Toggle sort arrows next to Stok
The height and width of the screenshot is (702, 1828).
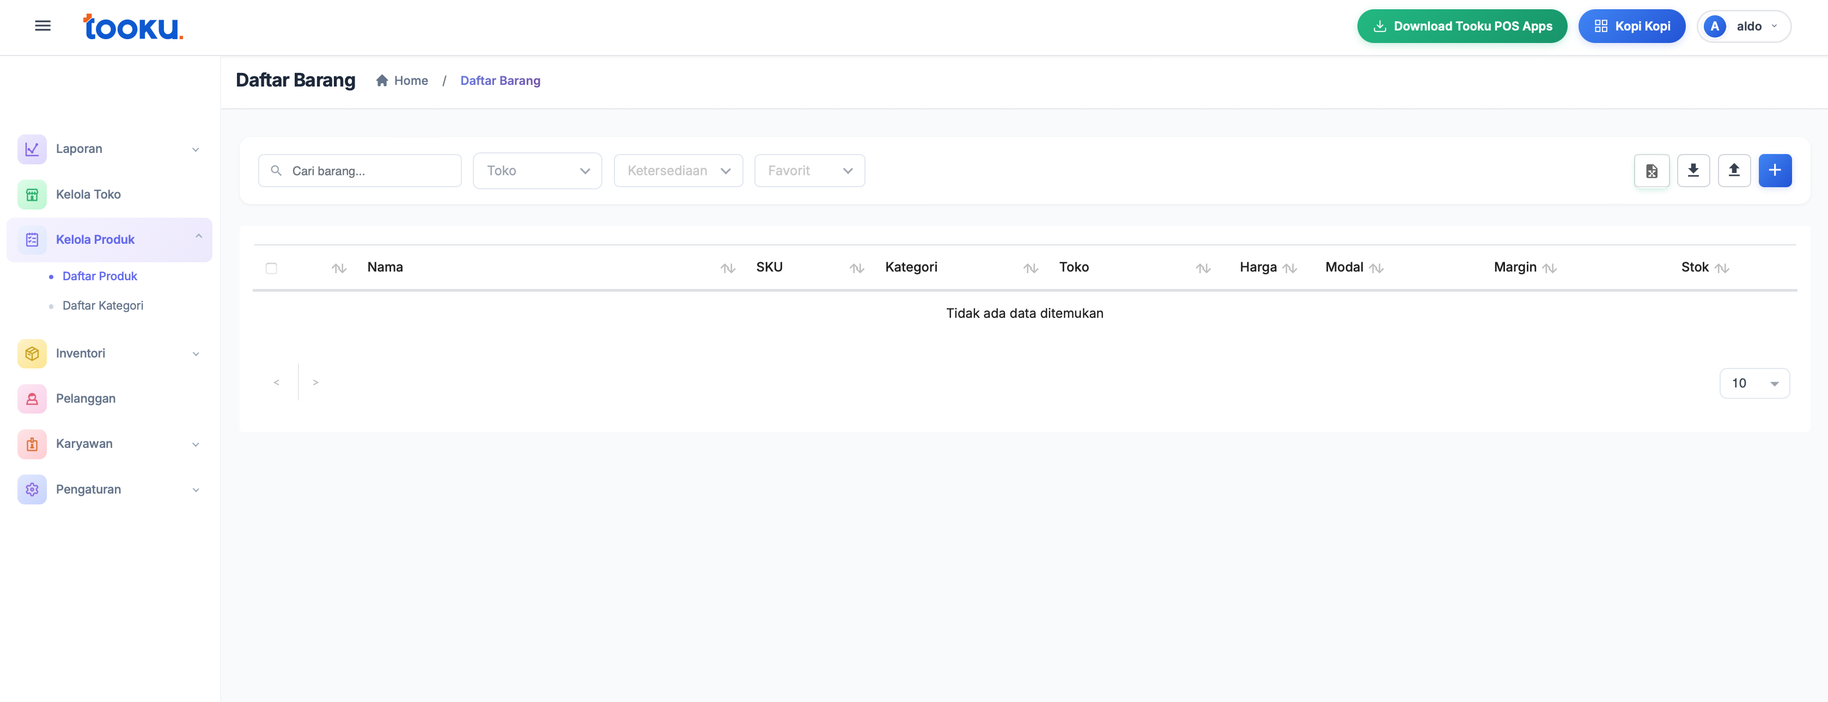pyautogui.click(x=1722, y=268)
